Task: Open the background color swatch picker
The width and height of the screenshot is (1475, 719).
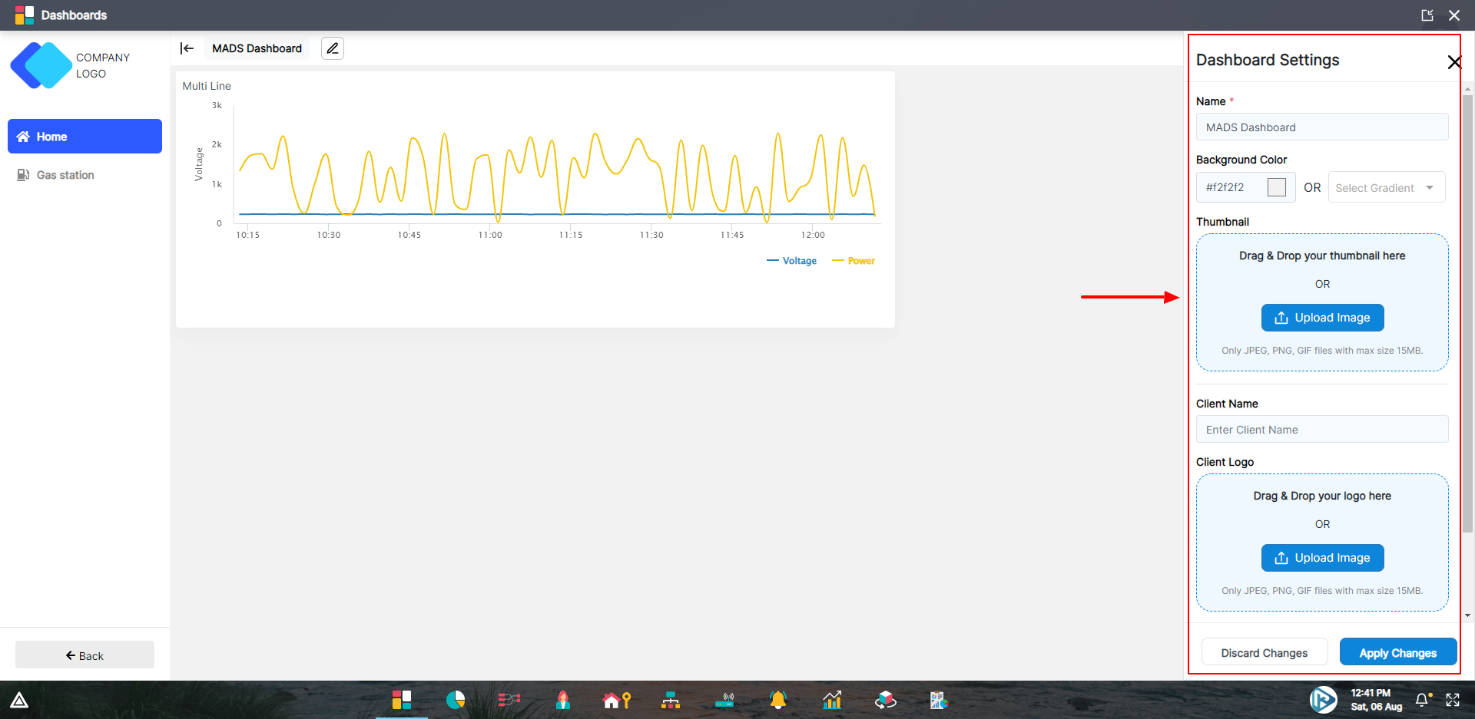Action: click(1276, 187)
